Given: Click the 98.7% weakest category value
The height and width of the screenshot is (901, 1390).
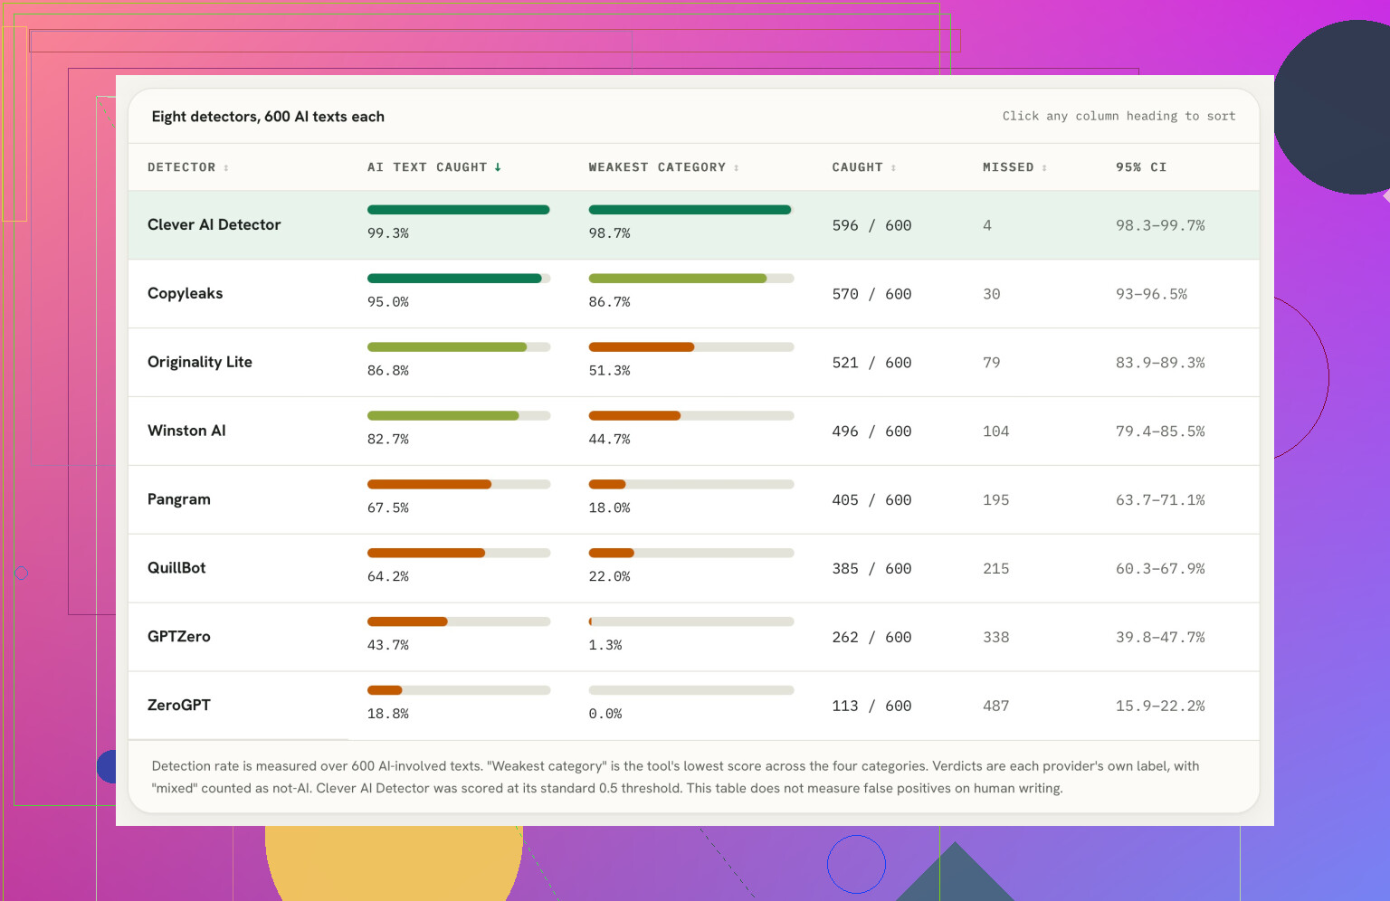Looking at the screenshot, I should 609,233.
